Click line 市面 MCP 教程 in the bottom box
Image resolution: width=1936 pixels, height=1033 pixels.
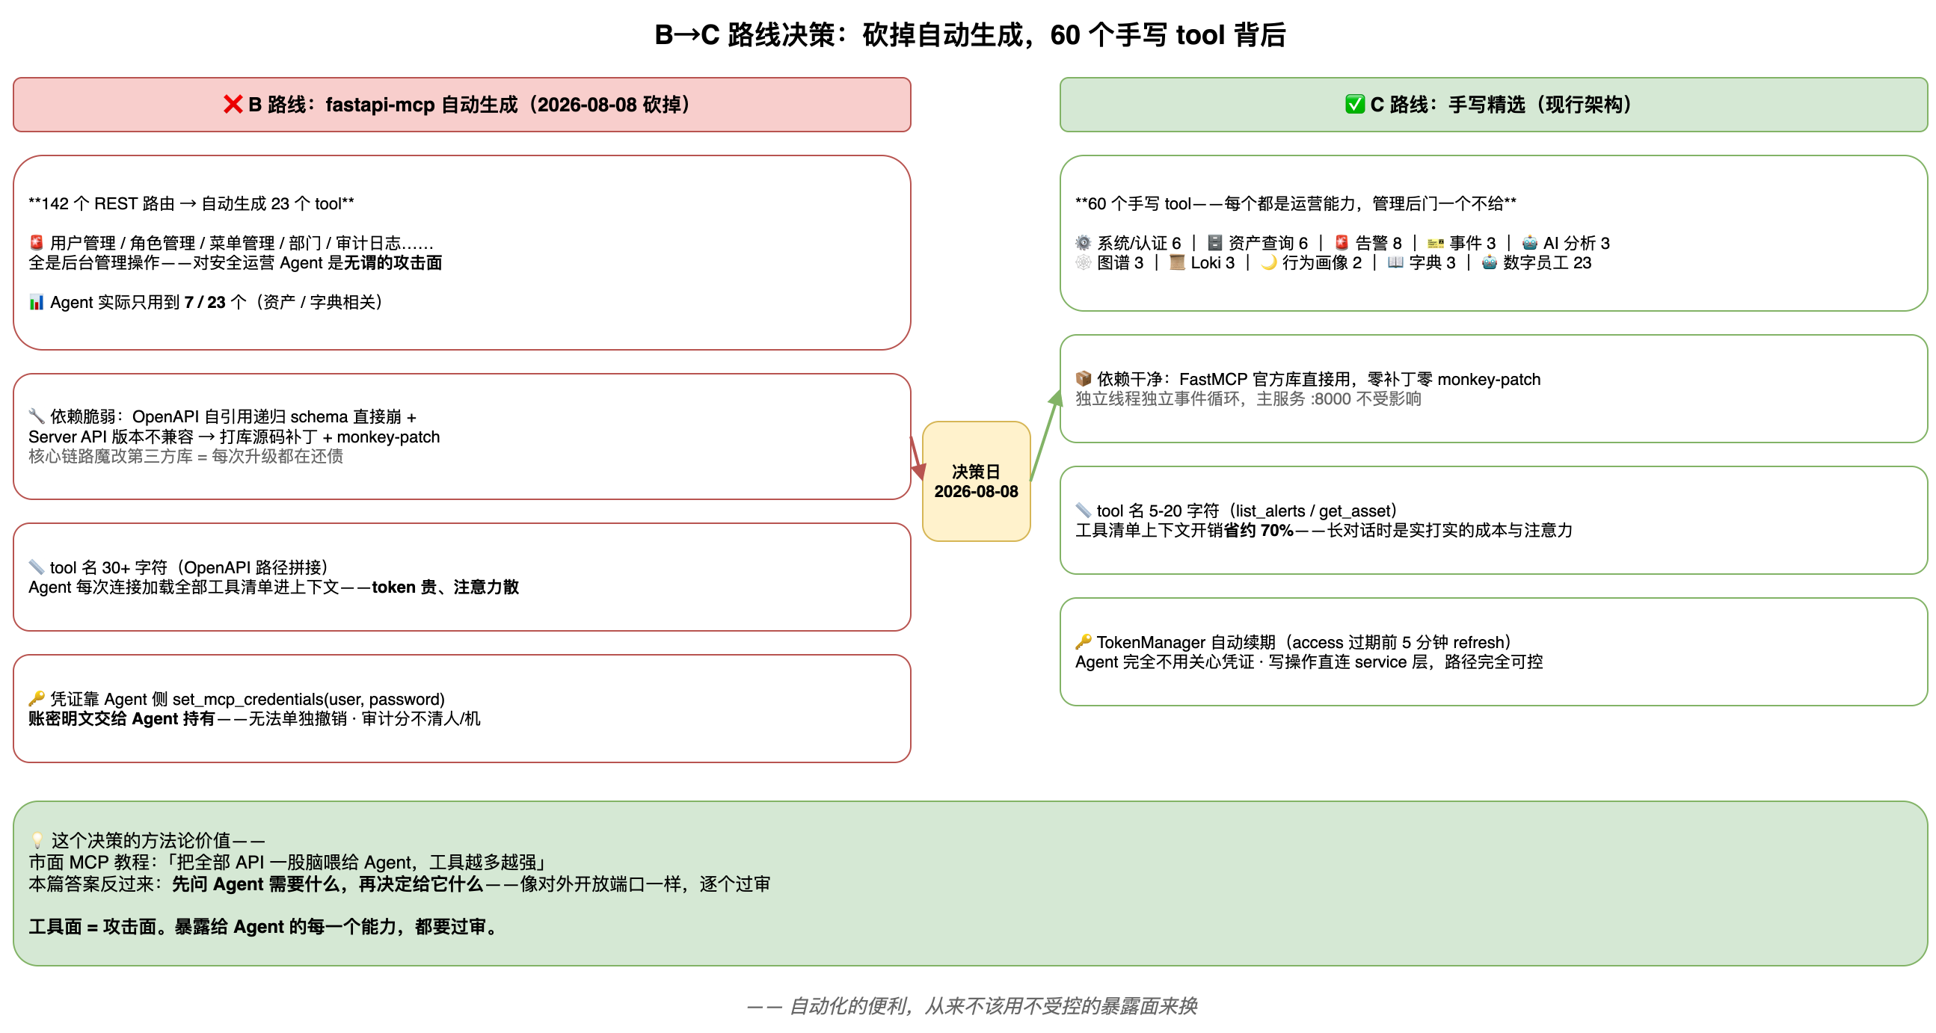288,863
